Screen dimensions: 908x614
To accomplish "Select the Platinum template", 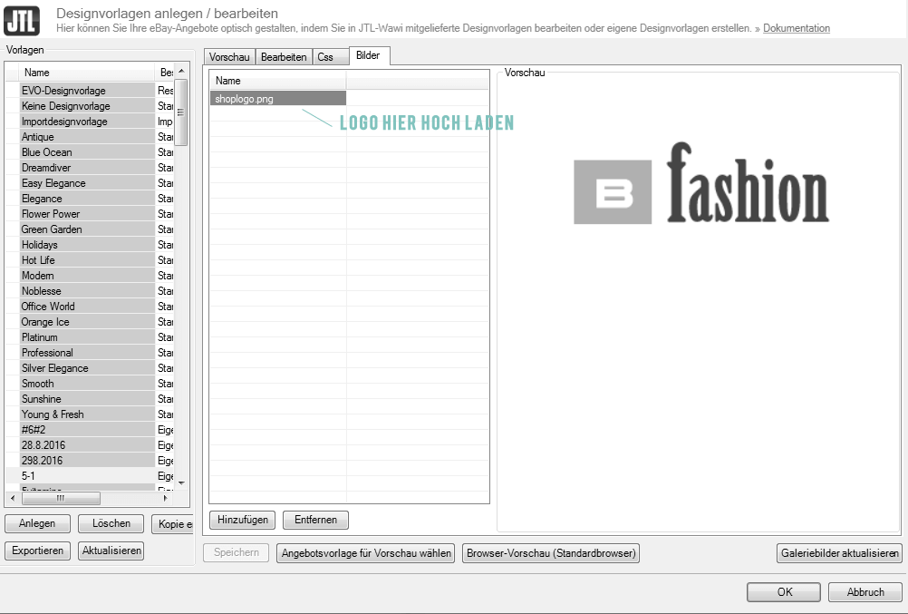I will pyautogui.click(x=87, y=337).
